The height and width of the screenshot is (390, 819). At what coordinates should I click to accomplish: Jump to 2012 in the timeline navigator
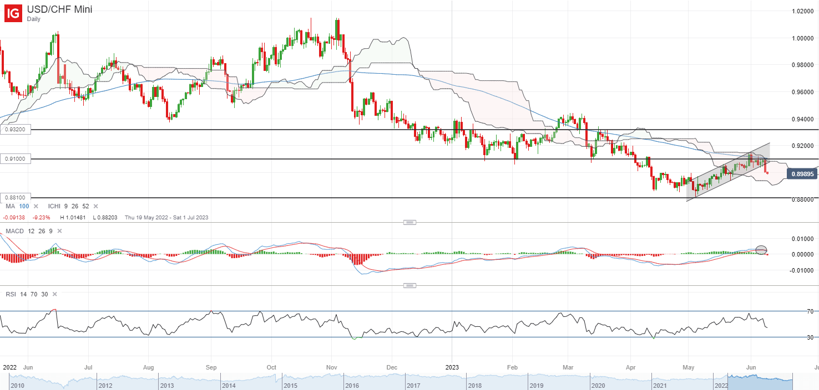click(105, 384)
